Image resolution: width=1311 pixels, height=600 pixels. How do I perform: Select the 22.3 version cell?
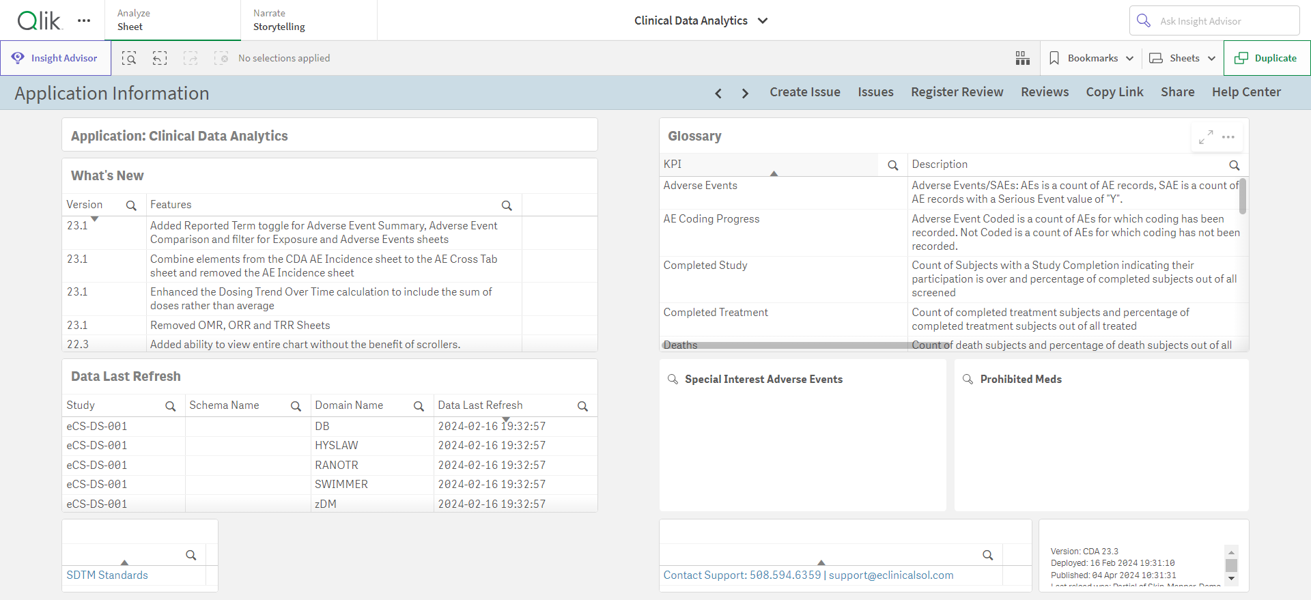104,344
